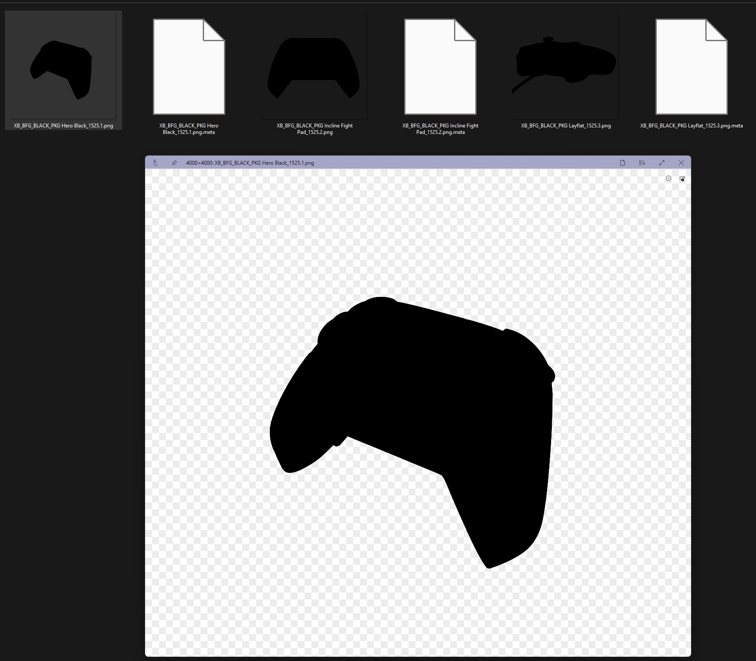
Task: Select the Hero Black_1525.1.png.meta file icon
Action: tap(189, 67)
